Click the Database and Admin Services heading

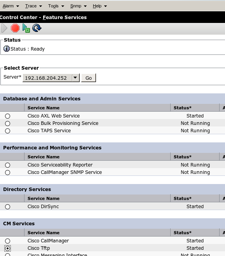point(42,98)
